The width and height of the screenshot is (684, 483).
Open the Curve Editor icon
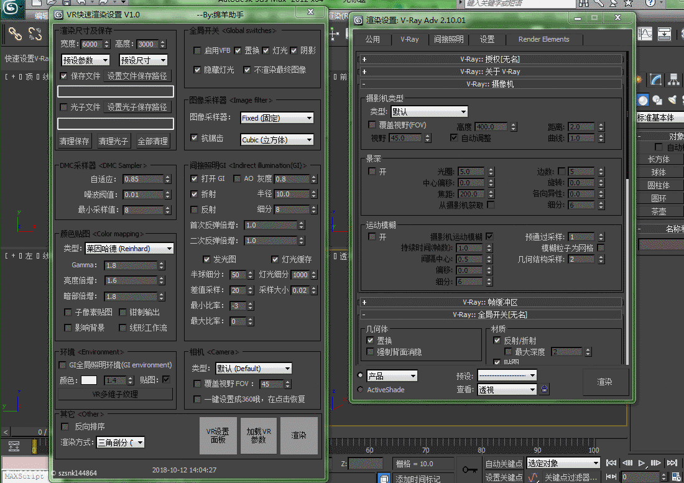click(x=646, y=33)
